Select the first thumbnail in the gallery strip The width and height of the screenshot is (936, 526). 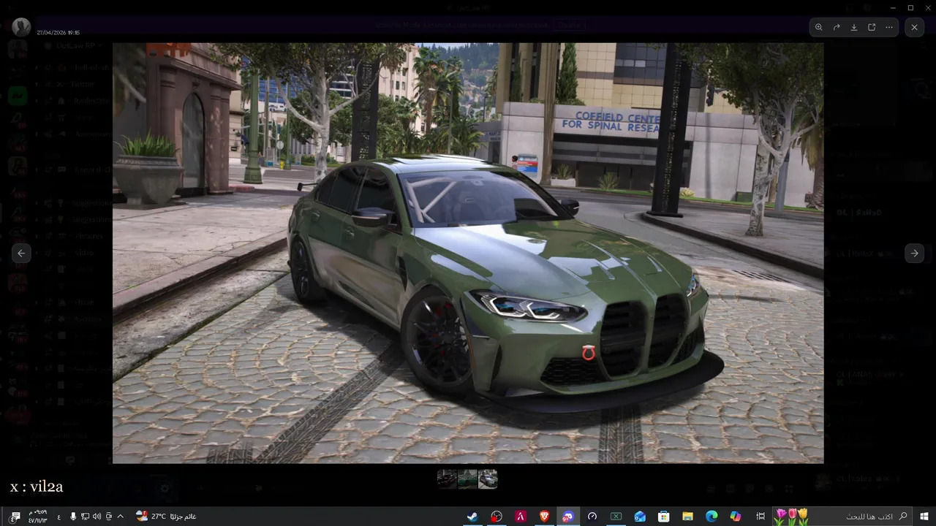click(447, 479)
